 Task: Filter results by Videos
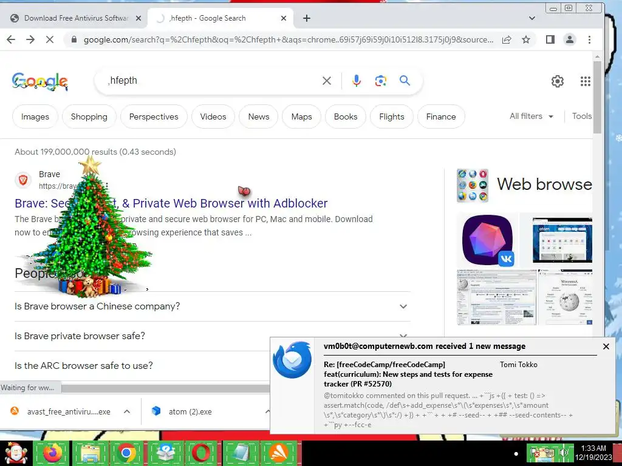click(213, 116)
